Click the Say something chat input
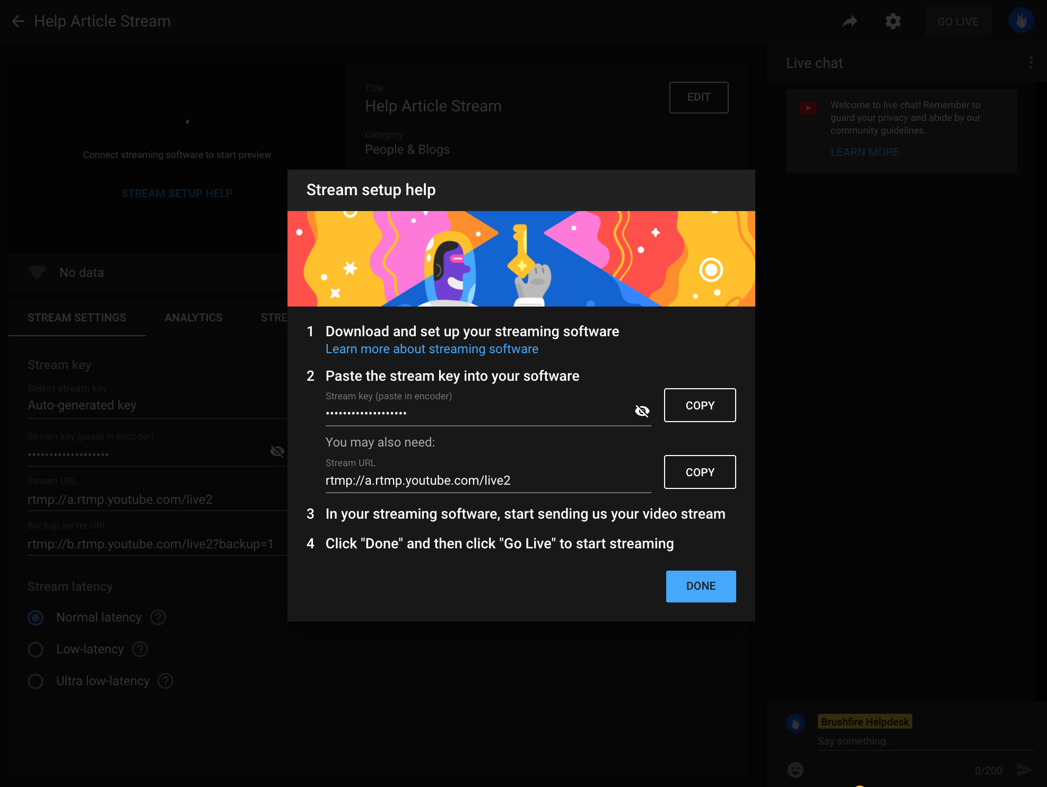The image size is (1047, 787). point(926,741)
